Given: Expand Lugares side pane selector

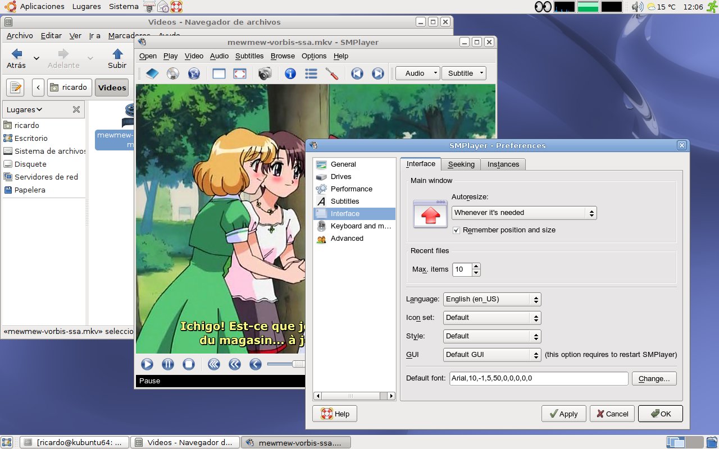Looking at the screenshot, I should pos(25,109).
